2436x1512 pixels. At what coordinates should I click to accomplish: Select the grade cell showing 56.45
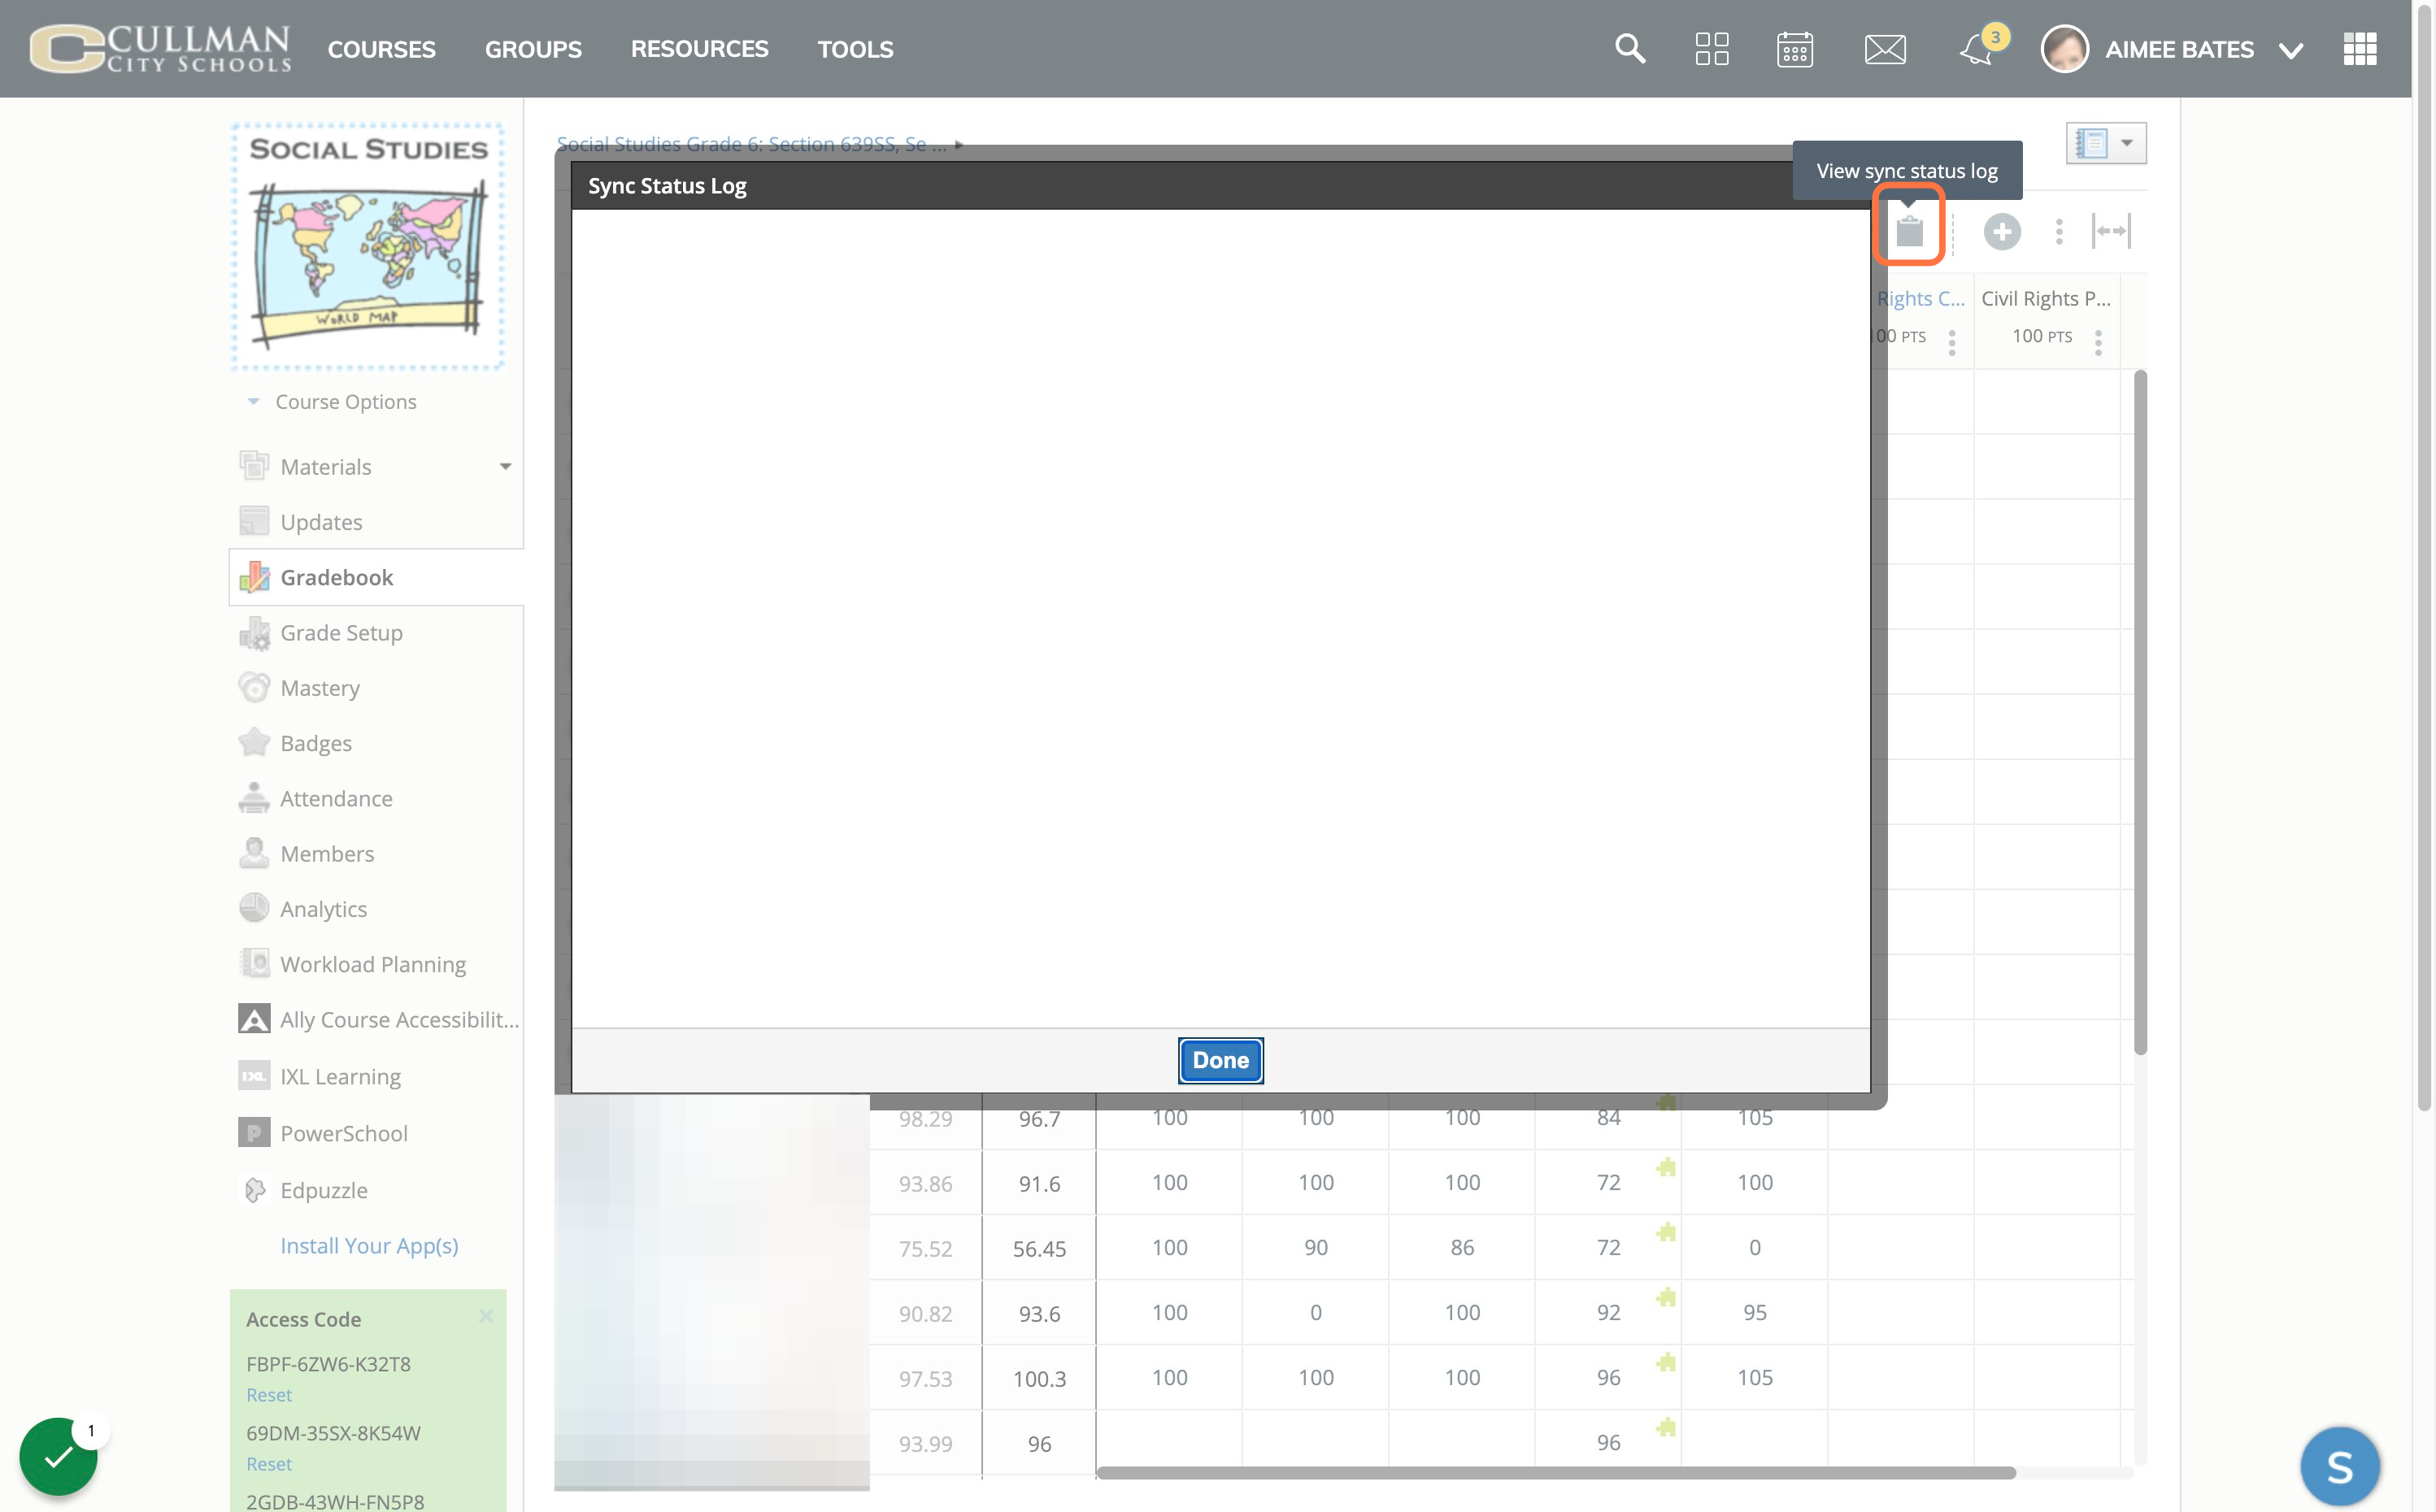point(1039,1248)
